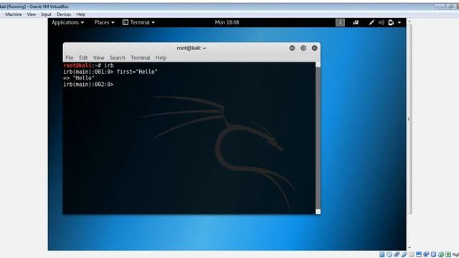Select workspace 1 indicator

click(x=340, y=22)
